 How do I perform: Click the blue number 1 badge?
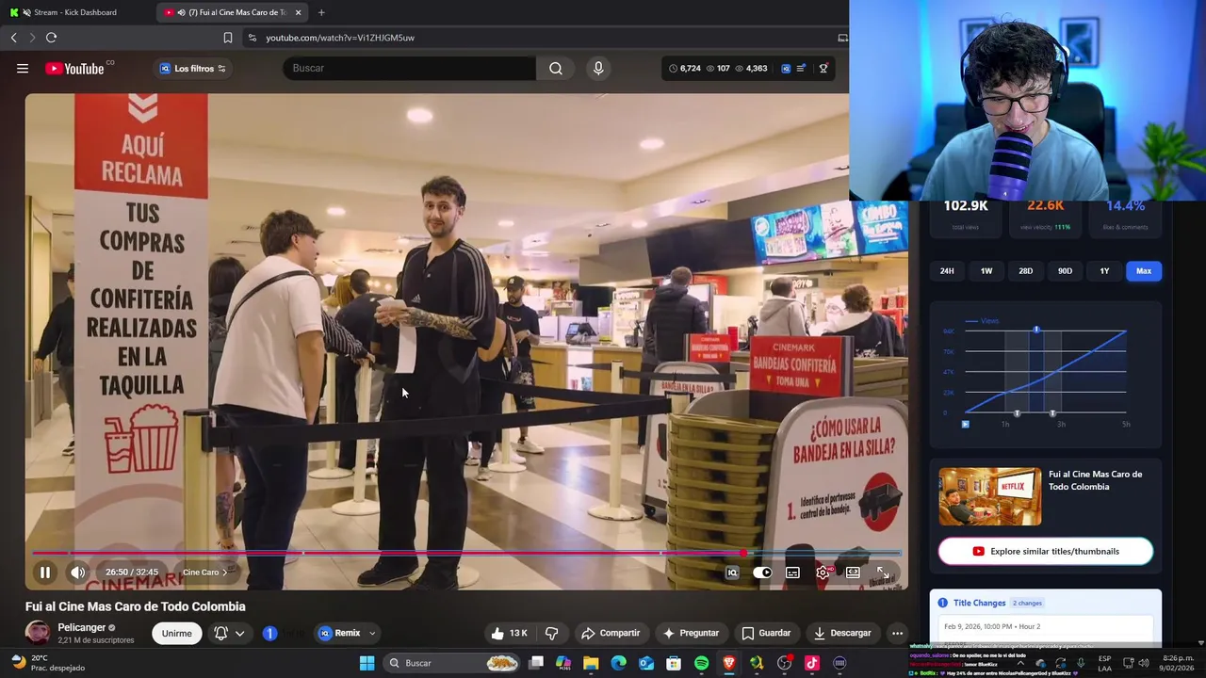(x=269, y=633)
